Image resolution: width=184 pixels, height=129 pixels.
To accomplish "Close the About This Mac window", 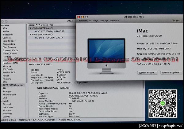I will [79, 17].
